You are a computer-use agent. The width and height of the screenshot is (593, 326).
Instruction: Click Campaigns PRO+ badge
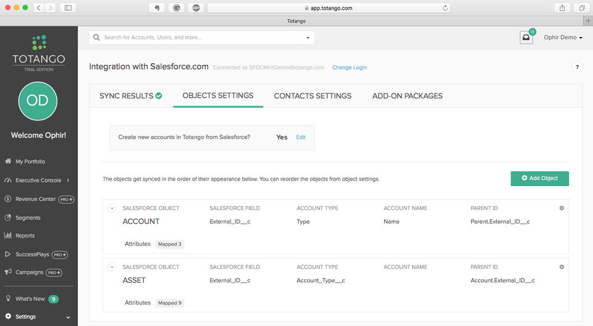coord(54,273)
